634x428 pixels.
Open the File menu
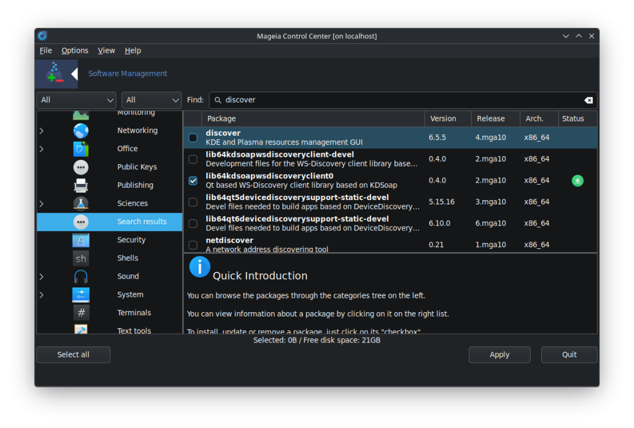(x=46, y=51)
